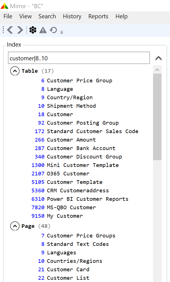Navigate back with the left arrow icon
This screenshot has height=282, width=170.
point(10,30)
